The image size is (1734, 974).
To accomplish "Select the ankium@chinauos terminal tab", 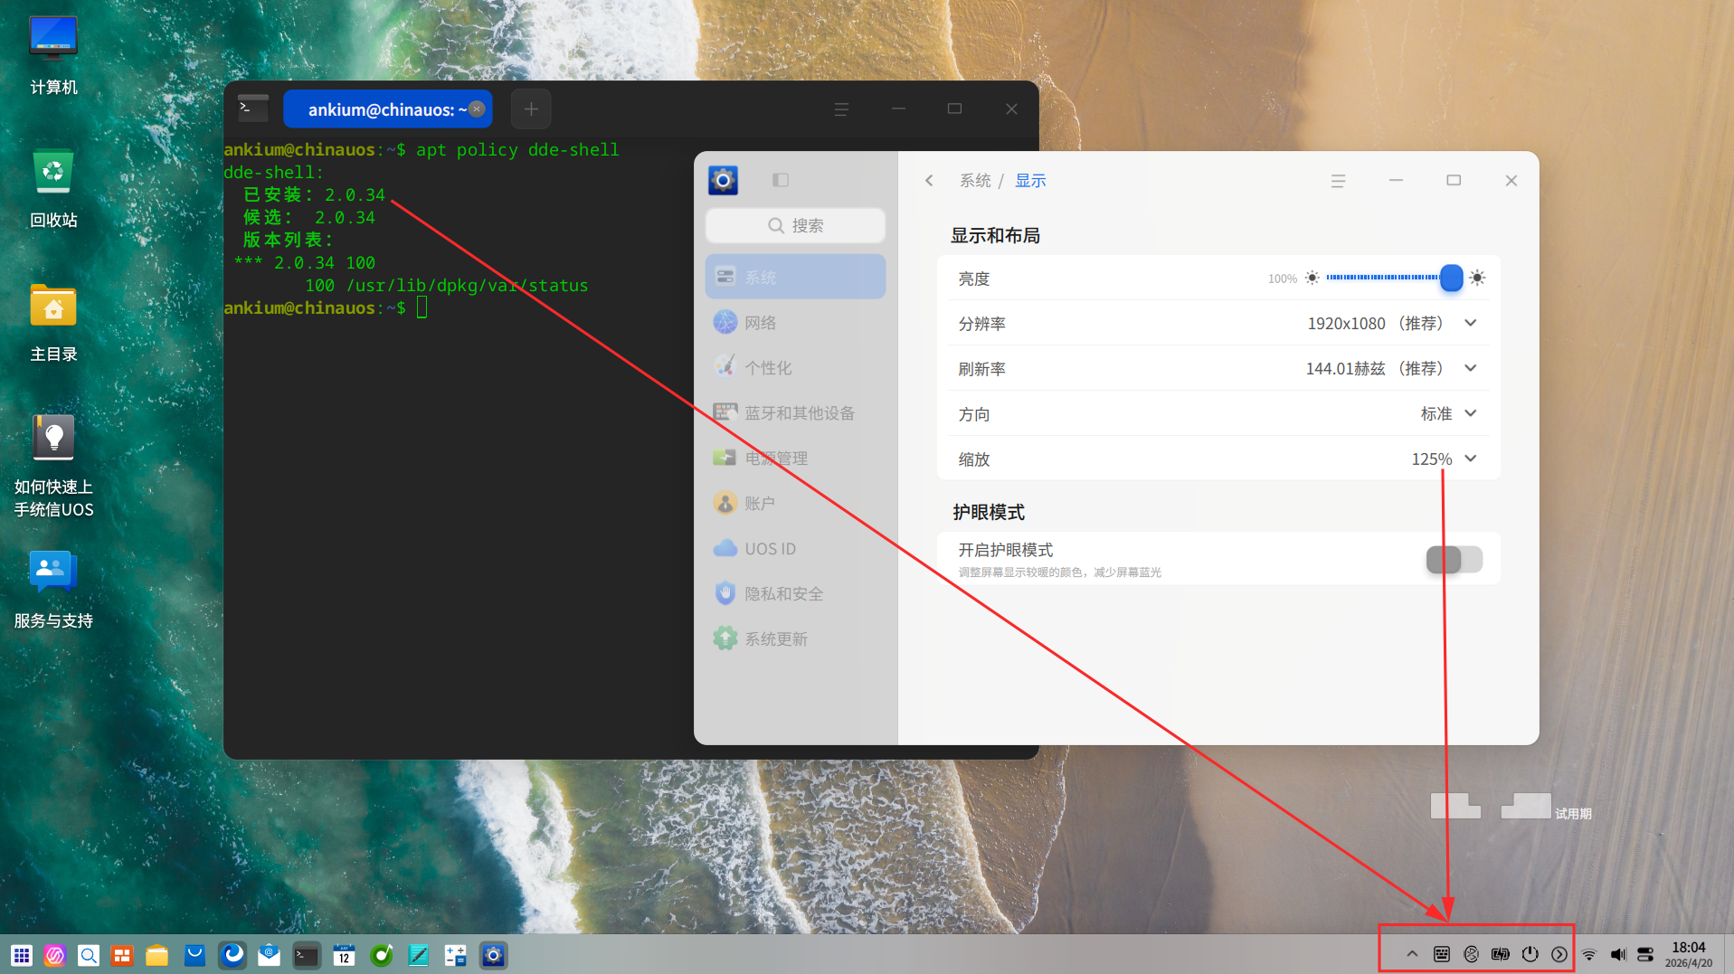I will pos(387,109).
